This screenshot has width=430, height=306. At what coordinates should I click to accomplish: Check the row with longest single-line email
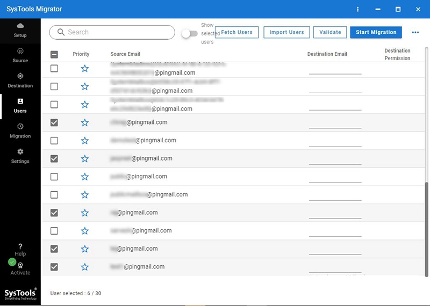54,195
